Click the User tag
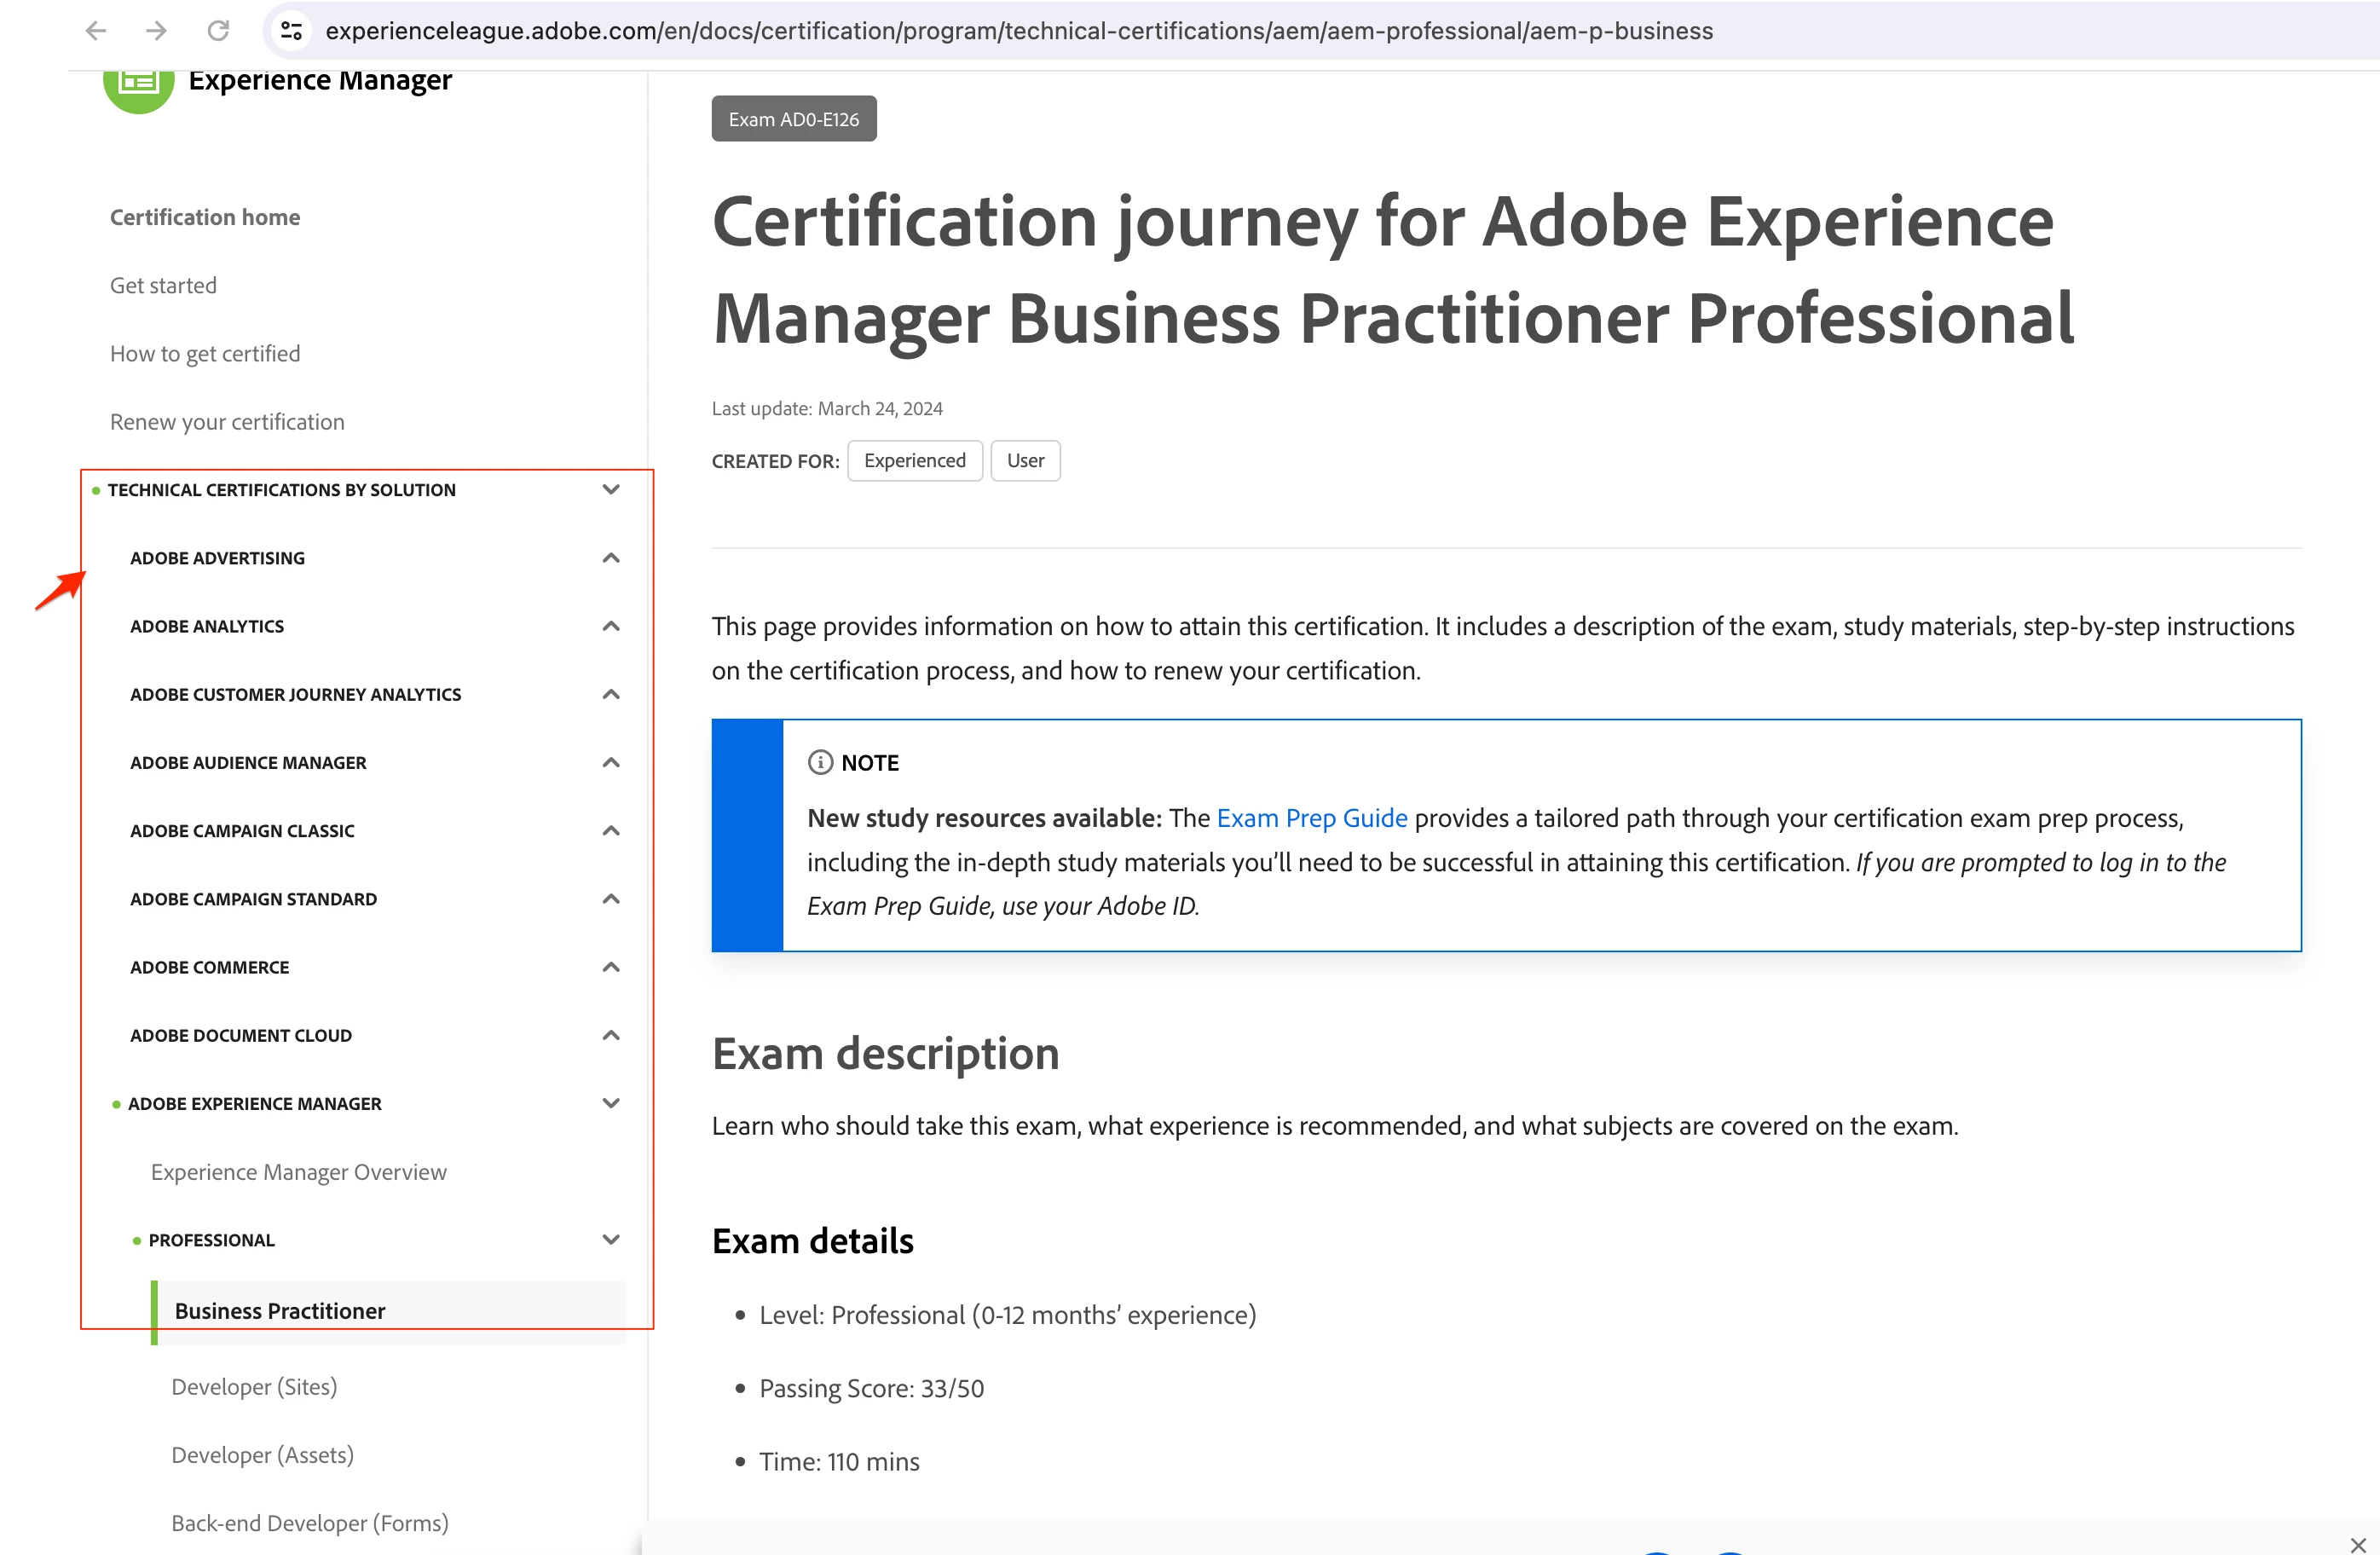This screenshot has width=2380, height=1555. [1025, 460]
